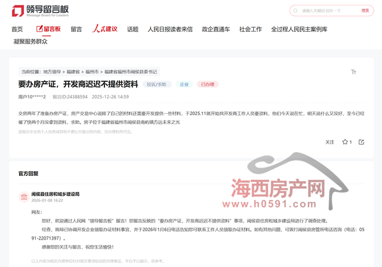Open the 首页 nav item
The height and width of the screenshot is (267, 382).
click(18, 29)
